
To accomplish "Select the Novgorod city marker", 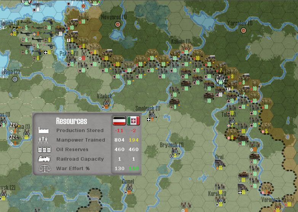I will pyautogui.click(x=118, y=24).
